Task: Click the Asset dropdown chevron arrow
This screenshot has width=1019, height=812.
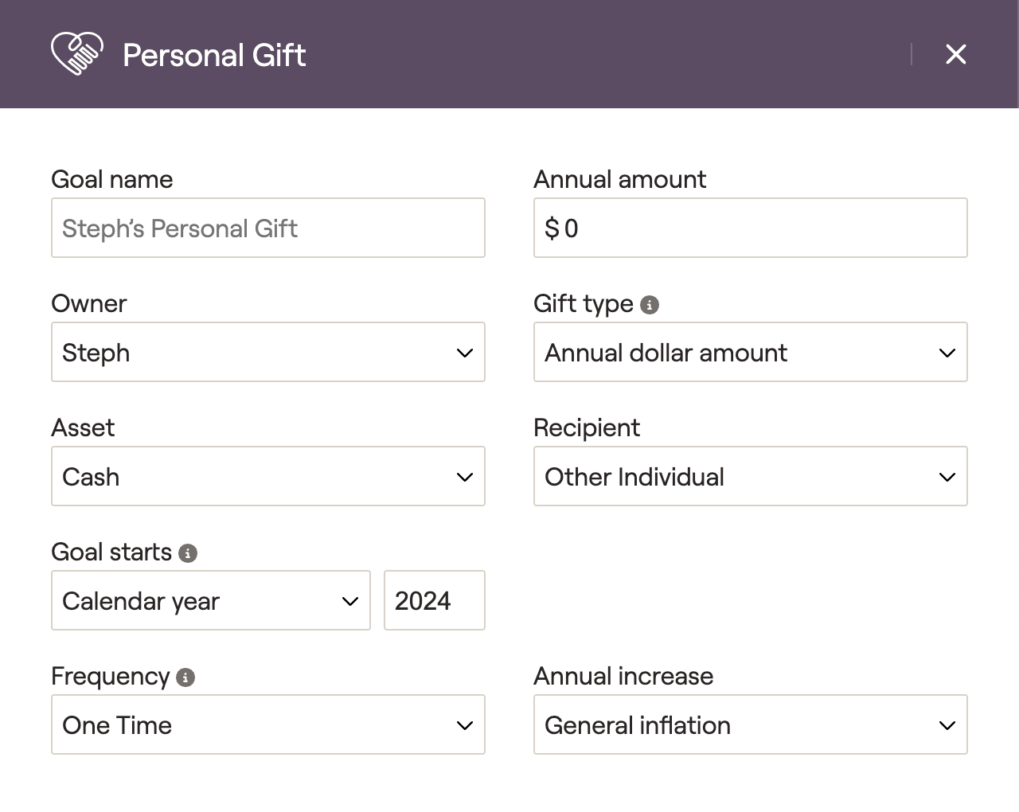Action: pos(465,477)
